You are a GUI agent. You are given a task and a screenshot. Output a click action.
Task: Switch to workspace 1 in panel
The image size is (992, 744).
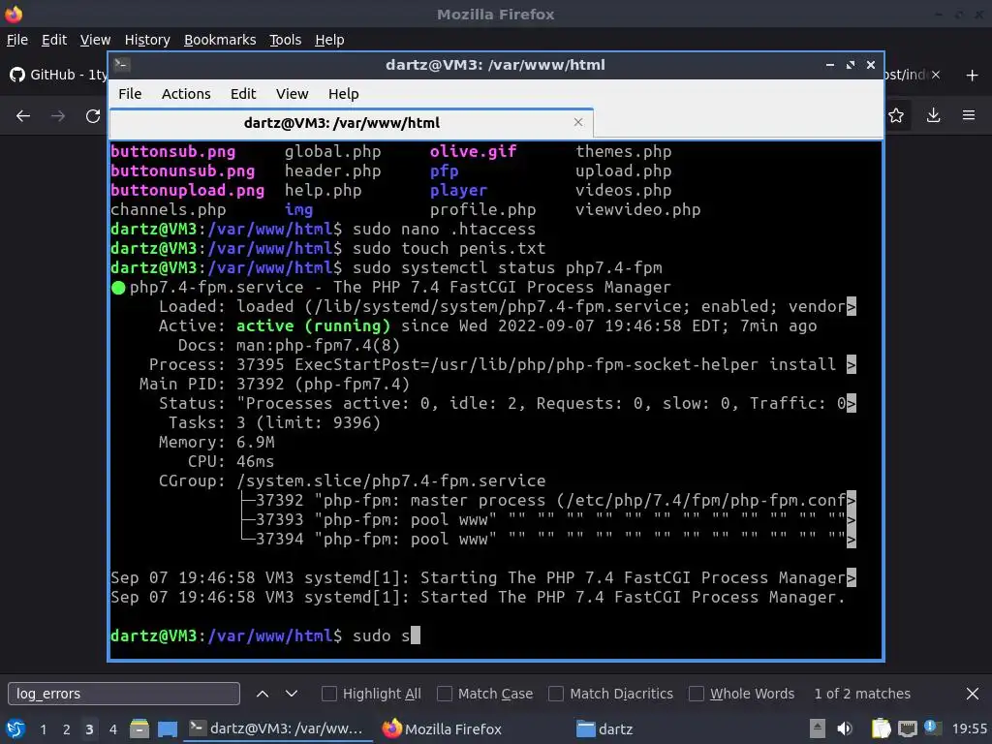43,729
